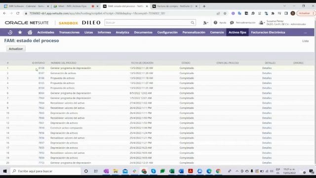This screenshot has width=316, height=178.
Task: Open Word from the taskbar
Action: point(181,171)
